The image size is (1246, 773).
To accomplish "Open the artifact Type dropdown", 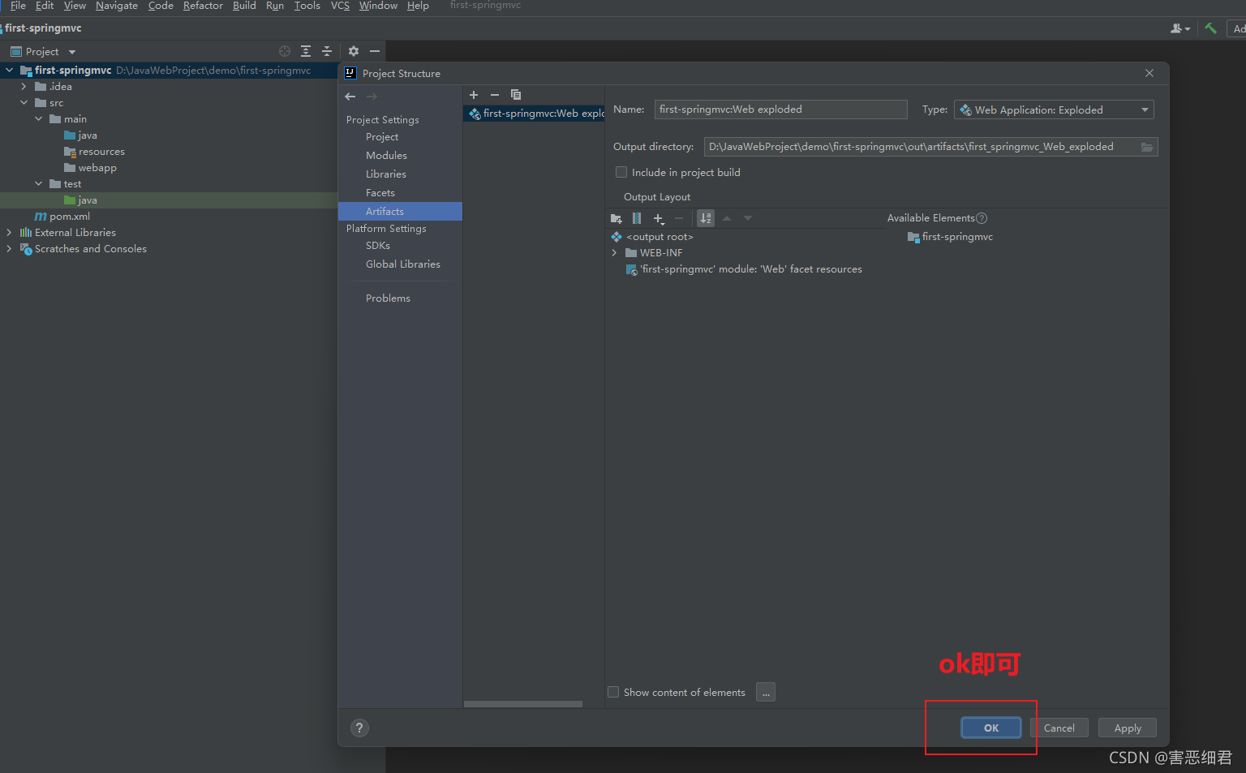I will coord(1054,110).
